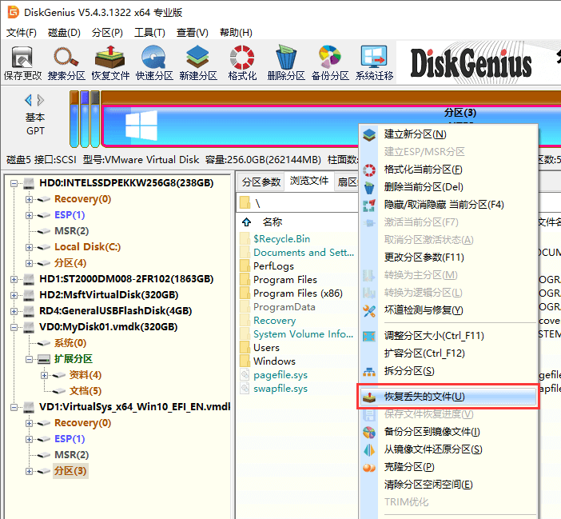Switch to the 分区参数 tab
Screen dimensions: 561x519
[261, 182]
